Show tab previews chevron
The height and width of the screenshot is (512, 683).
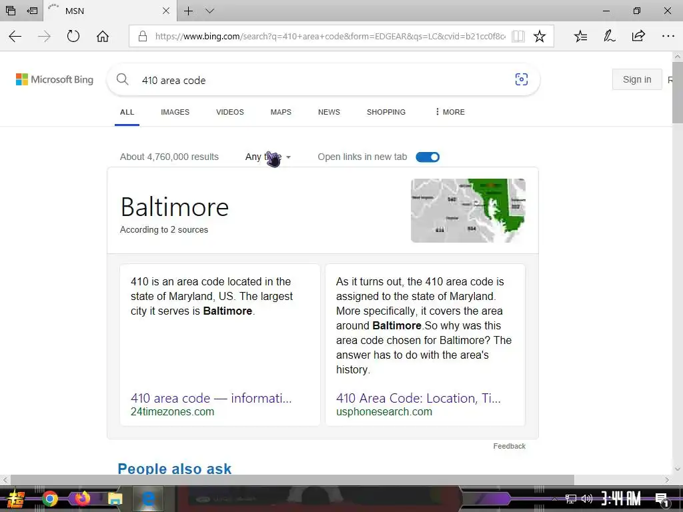pyautogui.click(x=209, y=11)
